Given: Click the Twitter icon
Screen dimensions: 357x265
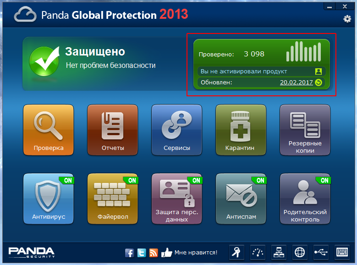Looking at the screenshot, I should pyautogui.click(x=142, y=253).
